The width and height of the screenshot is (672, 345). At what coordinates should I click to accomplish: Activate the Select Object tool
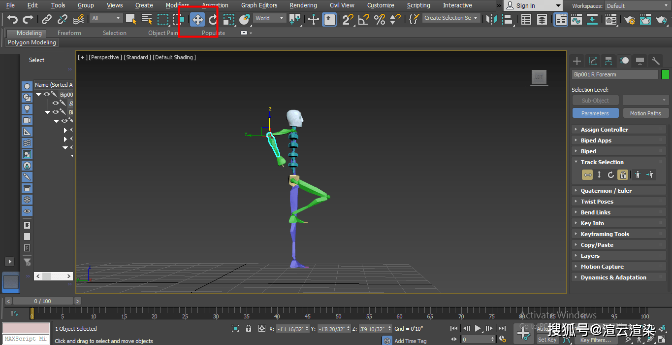tap(130, 18)
